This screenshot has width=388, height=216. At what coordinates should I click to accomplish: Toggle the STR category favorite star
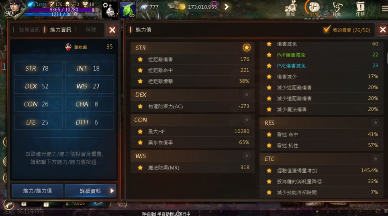pyautogui.click(x=247, y=48)
